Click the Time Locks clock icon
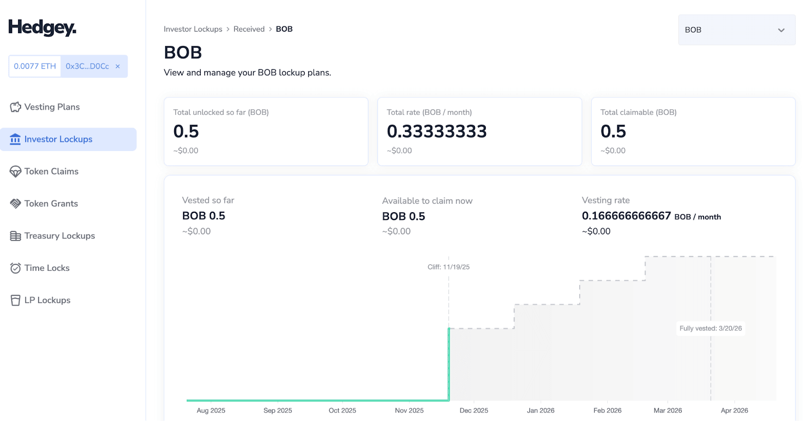Screen dimensions: 803x421 point(16,268)
